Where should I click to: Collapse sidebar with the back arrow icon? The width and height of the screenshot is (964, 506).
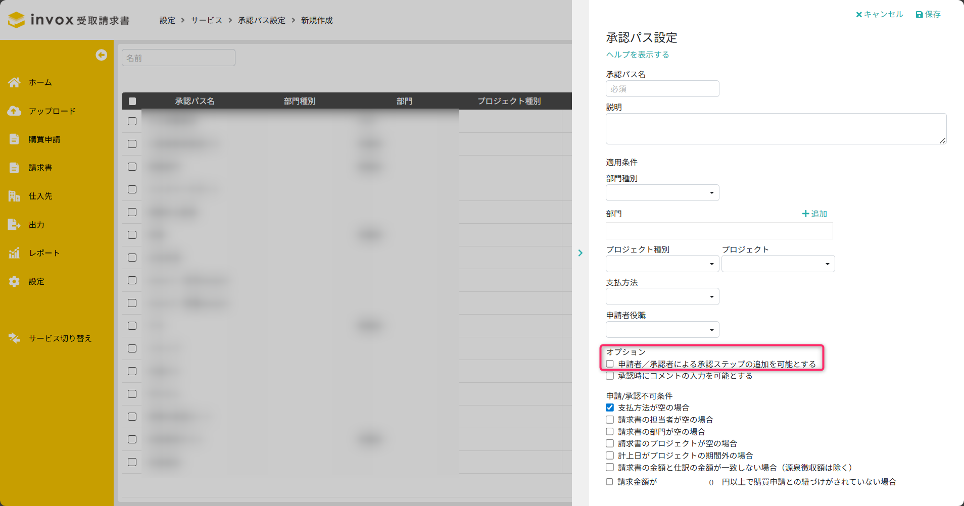coord(102,55)
